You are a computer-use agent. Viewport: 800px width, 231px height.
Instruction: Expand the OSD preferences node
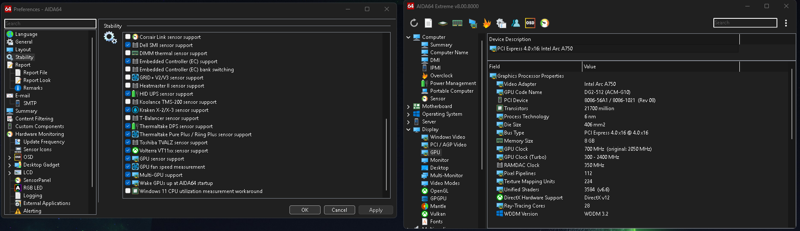pos(9,157)
